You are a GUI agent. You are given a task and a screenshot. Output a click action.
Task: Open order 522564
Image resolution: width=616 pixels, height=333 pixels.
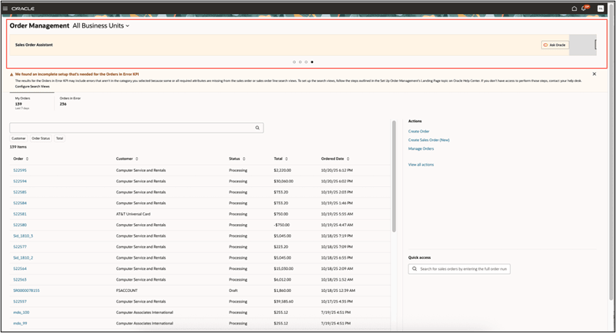pyautogui.click(x=20, y=269)
